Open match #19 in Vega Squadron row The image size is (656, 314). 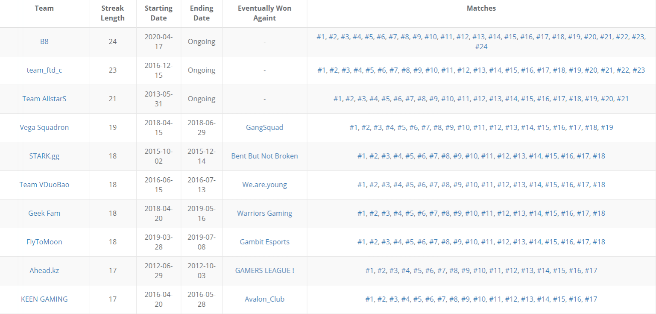(607, 128)
